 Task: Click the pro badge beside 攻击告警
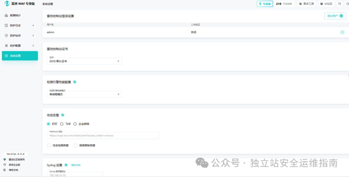pyautogui.click(x=63, y=115)
